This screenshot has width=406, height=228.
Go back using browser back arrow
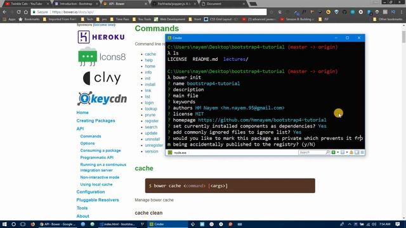coord(4,12)
